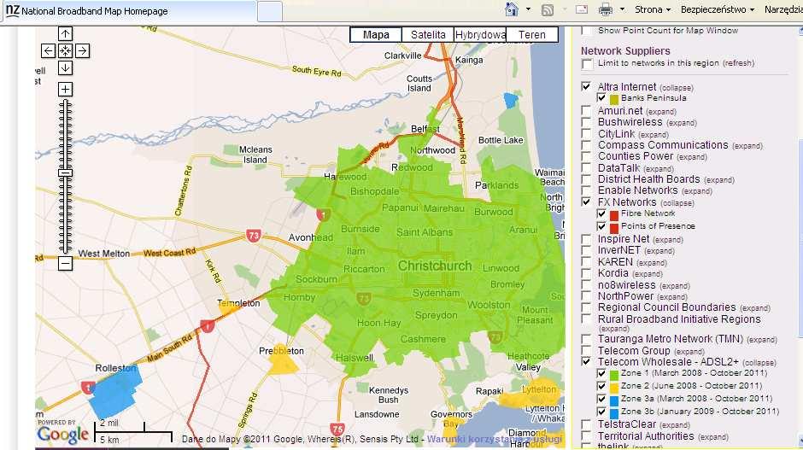The height and width of the screenshot is (450, 803).
Task: Expand the KAREN supplier
Action: point(652,263)
